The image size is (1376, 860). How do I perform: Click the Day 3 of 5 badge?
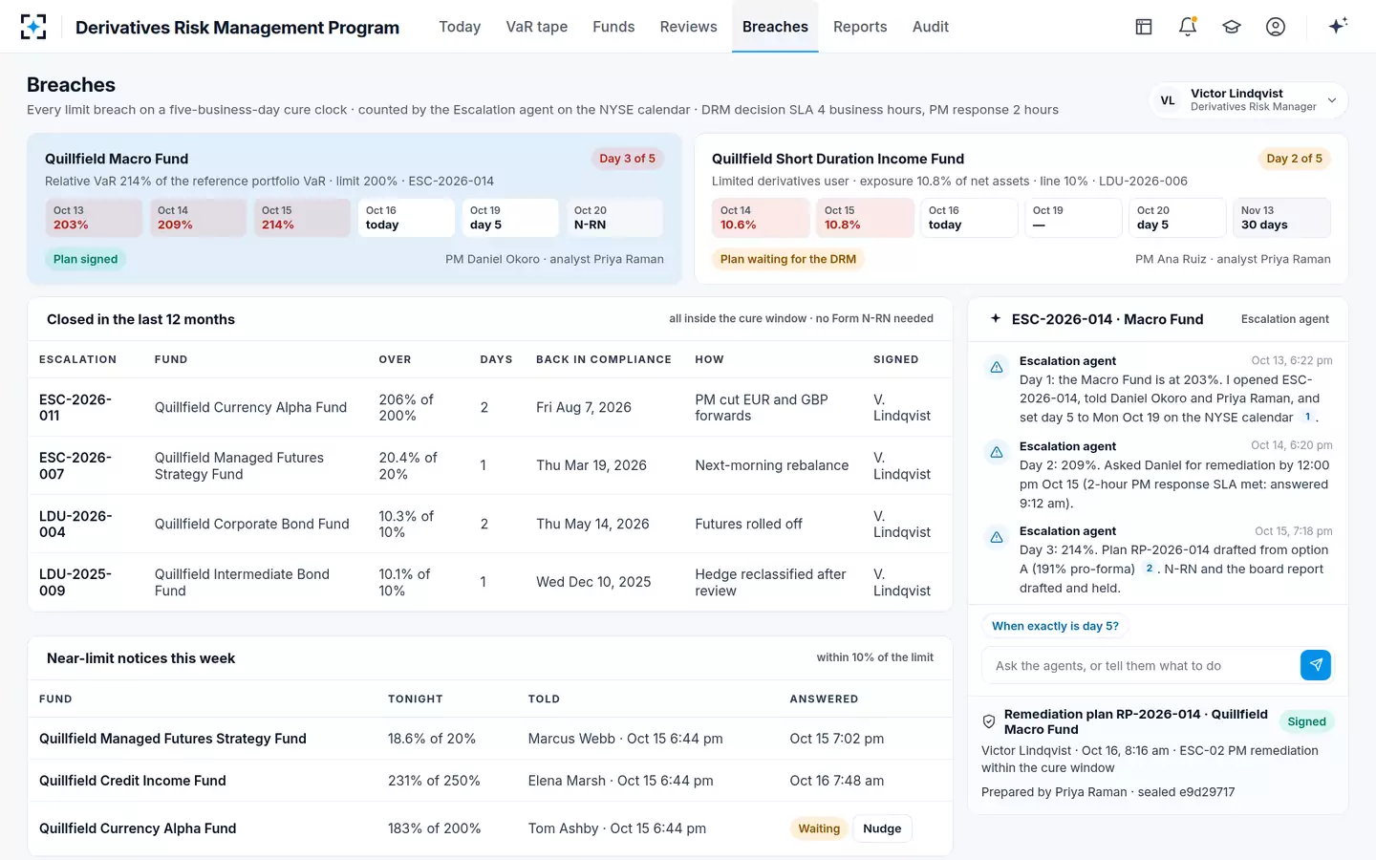click(627, 159)
